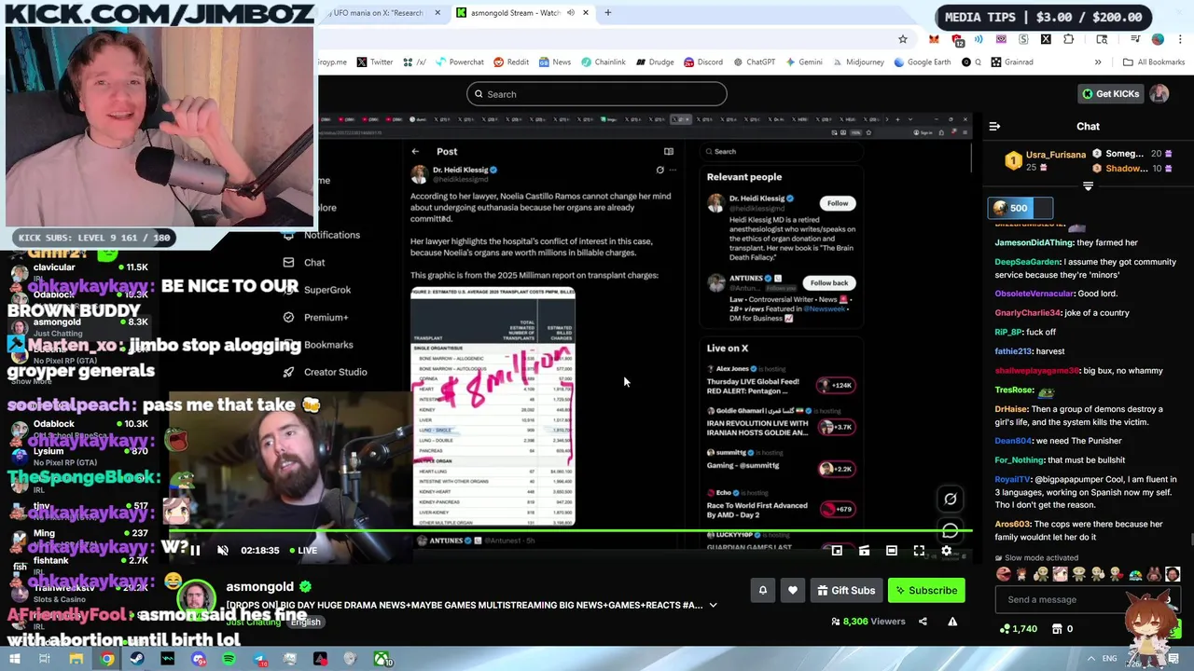Image resolution: width=1194 pixels, height=671 pixels.
Task: Click the 1,740 channel points balance
Action: click(1018, 629)
